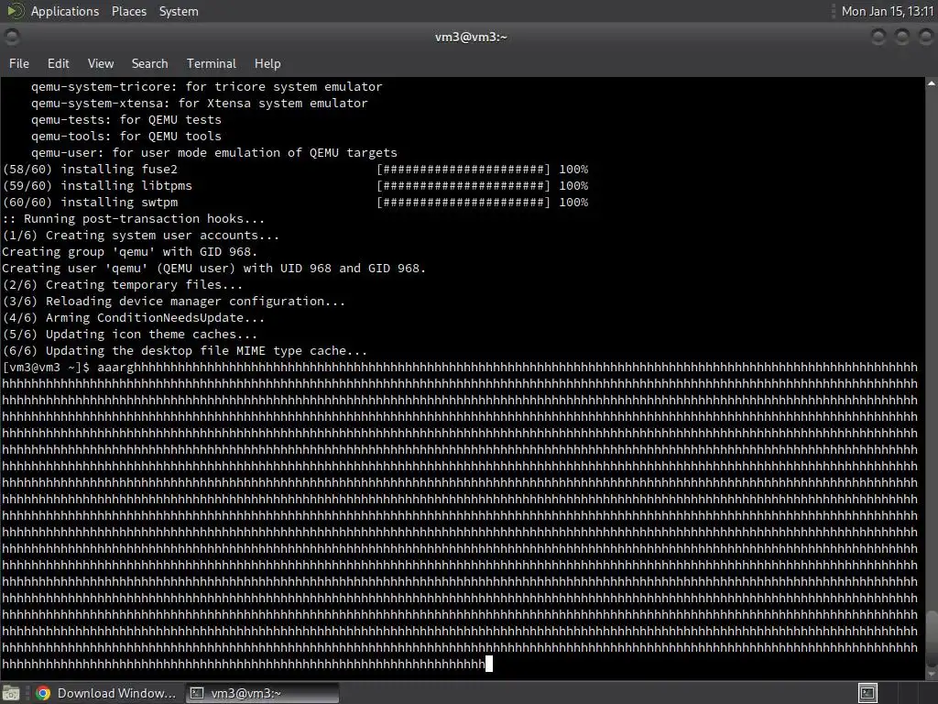Click '(2/6) Creating temporary files...' line
This screenshot has width=938, height=704.
123,285
